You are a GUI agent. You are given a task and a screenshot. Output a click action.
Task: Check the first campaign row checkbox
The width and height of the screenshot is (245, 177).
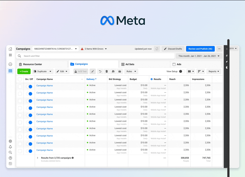coord(20,86)
